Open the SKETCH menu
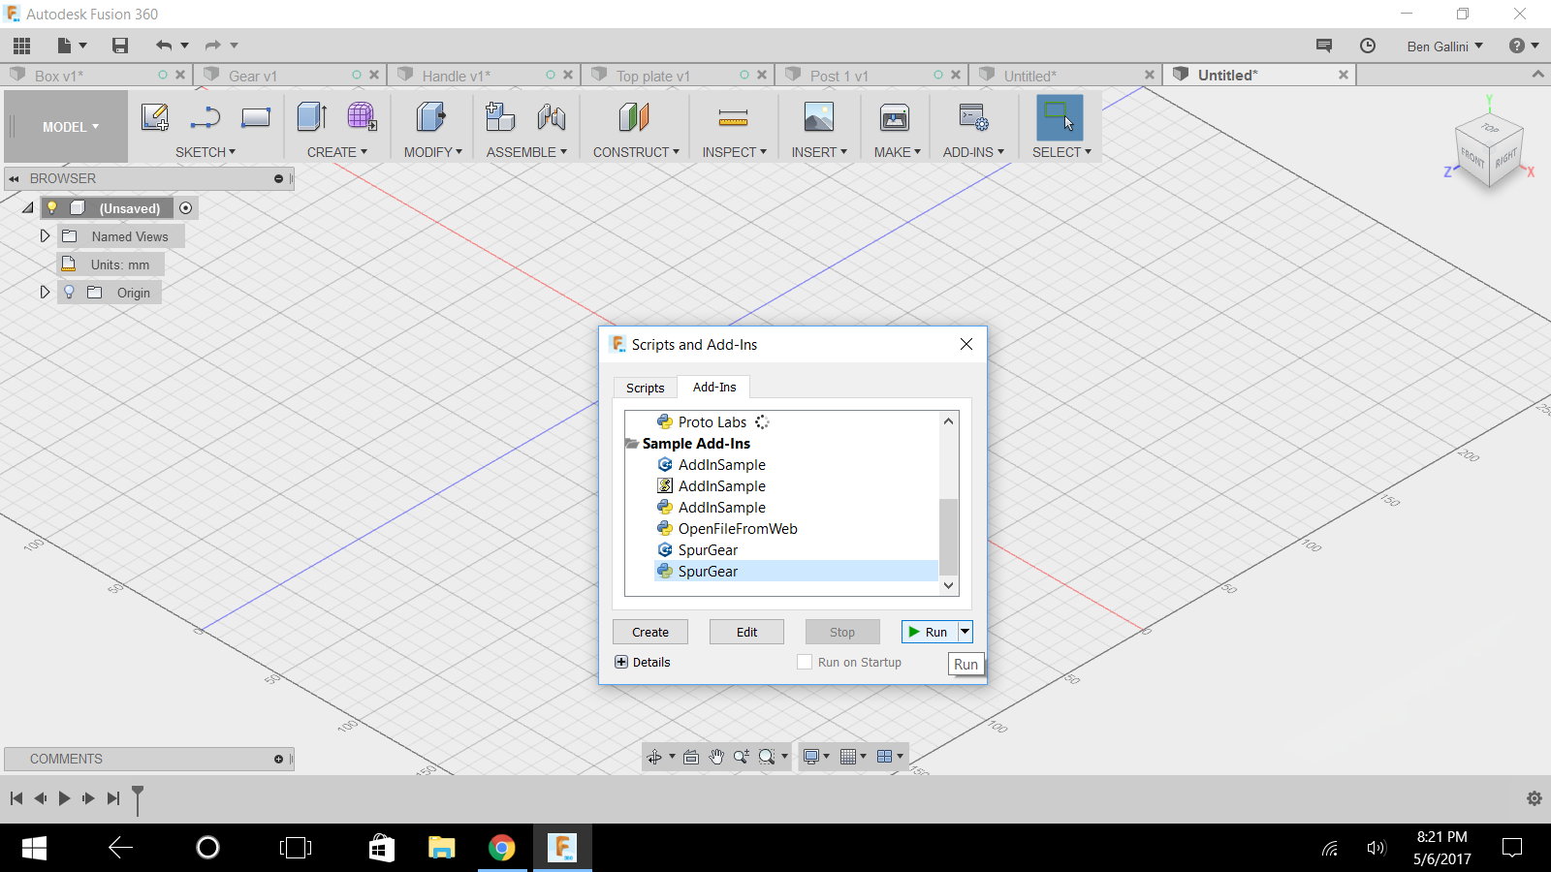This screenshot has width=1551, height=872. click(206, 152)
